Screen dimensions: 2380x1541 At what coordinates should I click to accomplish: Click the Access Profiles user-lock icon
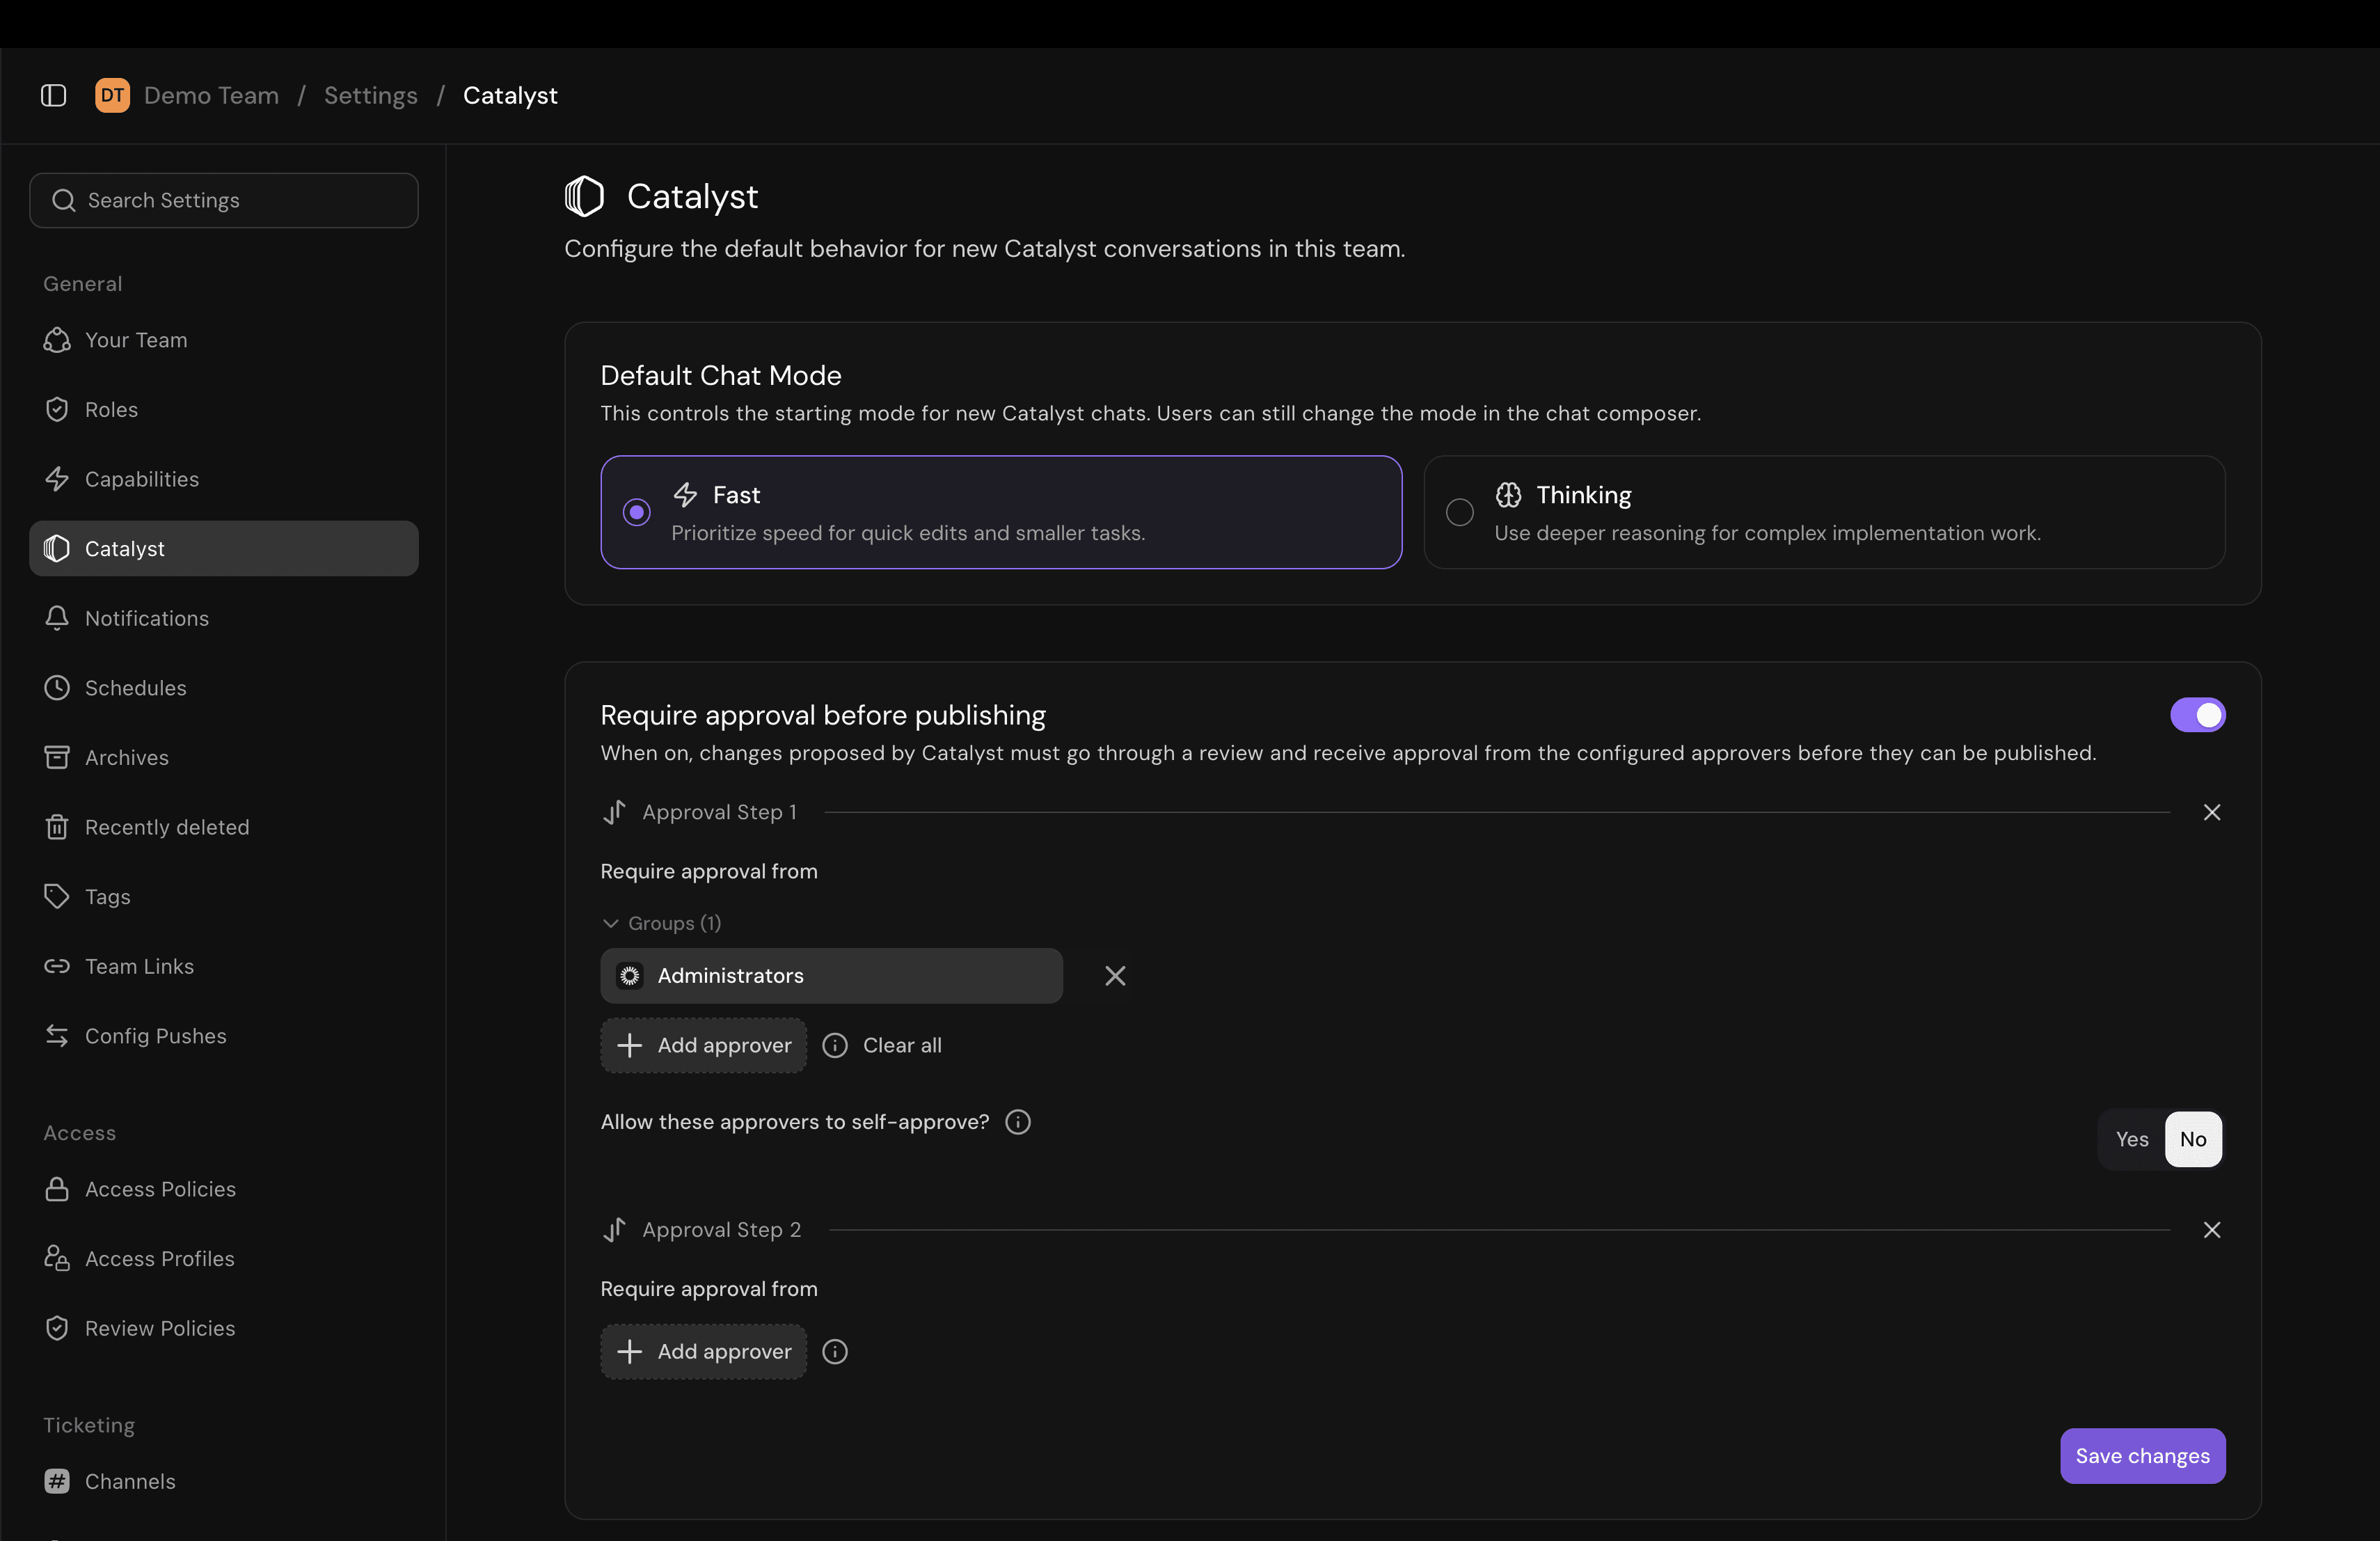[57, 1258]
